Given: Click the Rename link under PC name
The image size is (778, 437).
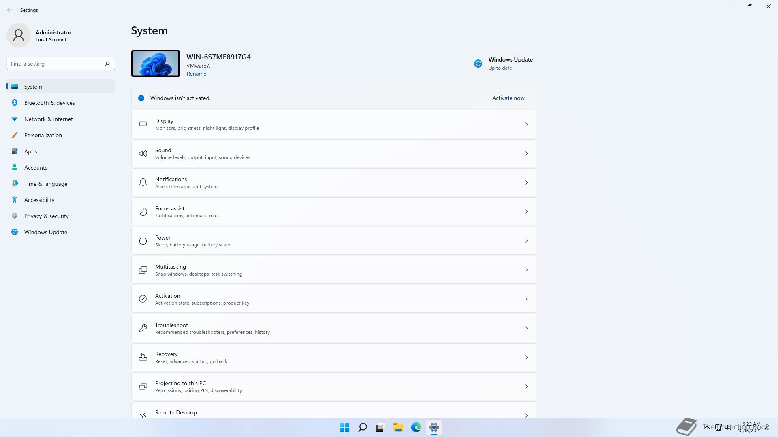Looking at the screenshot, I should (x=197, y=74).
